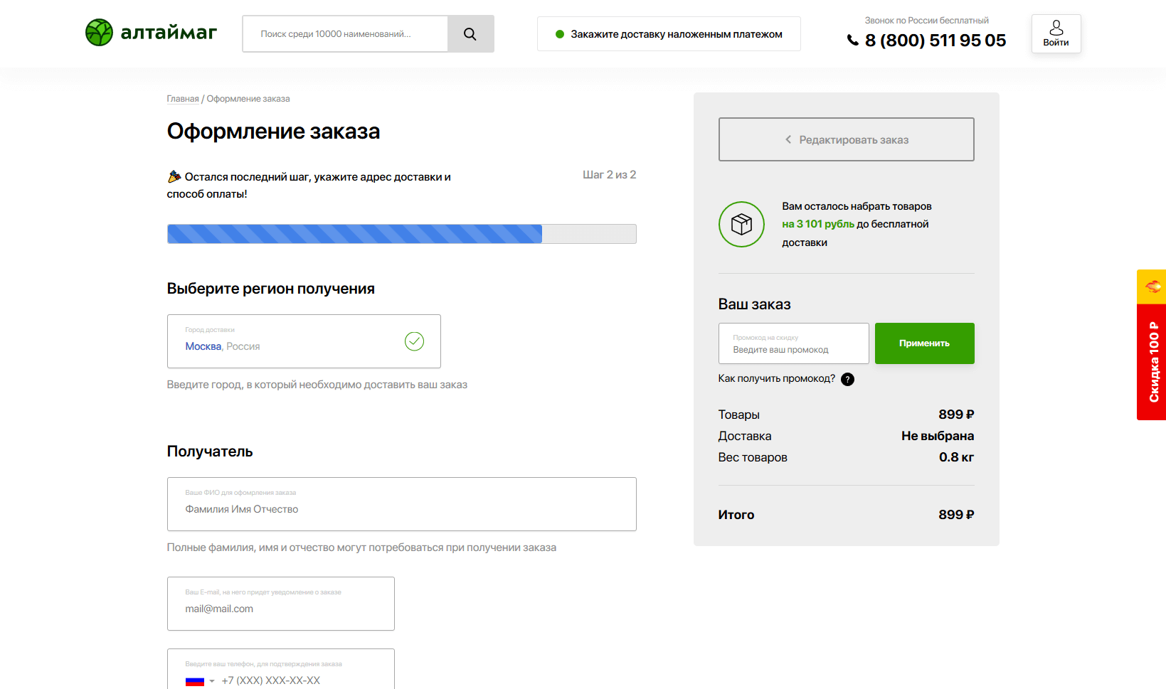Click the free delivery box icon
The image size is (1166, 689).
click(741, 224)
